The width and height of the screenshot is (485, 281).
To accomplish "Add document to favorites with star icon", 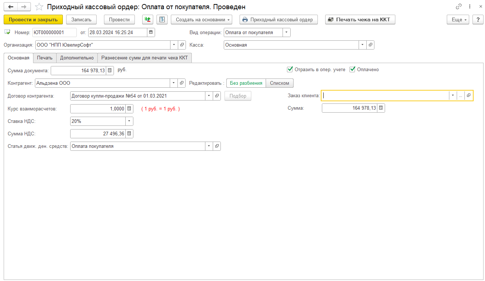I will click(39, 7).
